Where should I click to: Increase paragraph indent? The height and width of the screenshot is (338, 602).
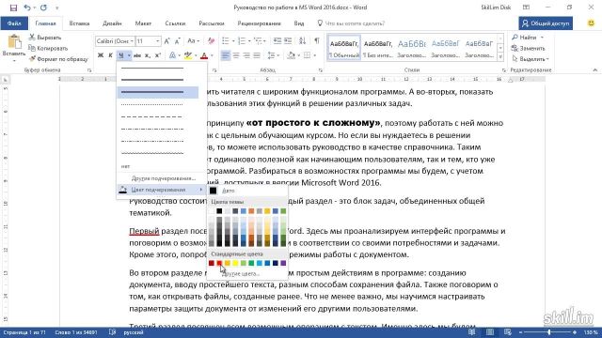[288, 41]
